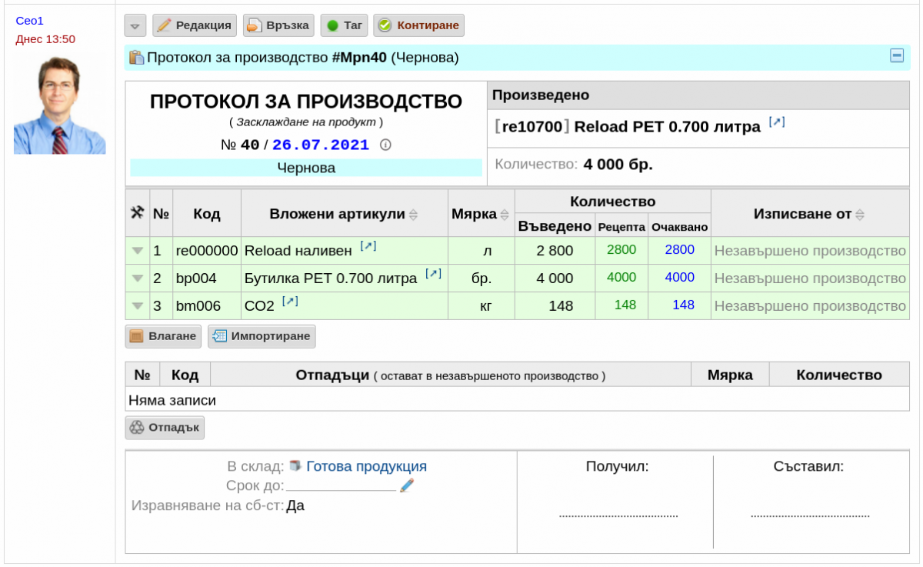This screenshot has width=923, height=567.
Task: Select the code cell bm006
Action: (207, 306)
